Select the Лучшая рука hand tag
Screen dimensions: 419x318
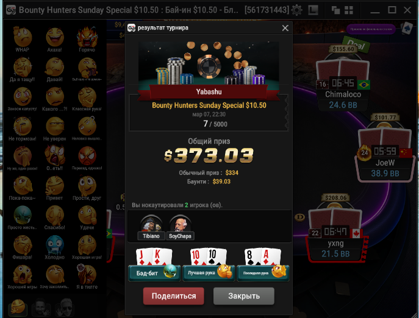tap(209, 273)
